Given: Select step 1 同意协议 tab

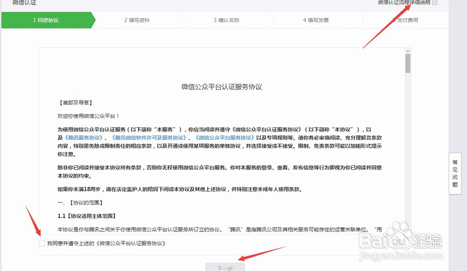Looking at the screenshot, I should (47, 21).
